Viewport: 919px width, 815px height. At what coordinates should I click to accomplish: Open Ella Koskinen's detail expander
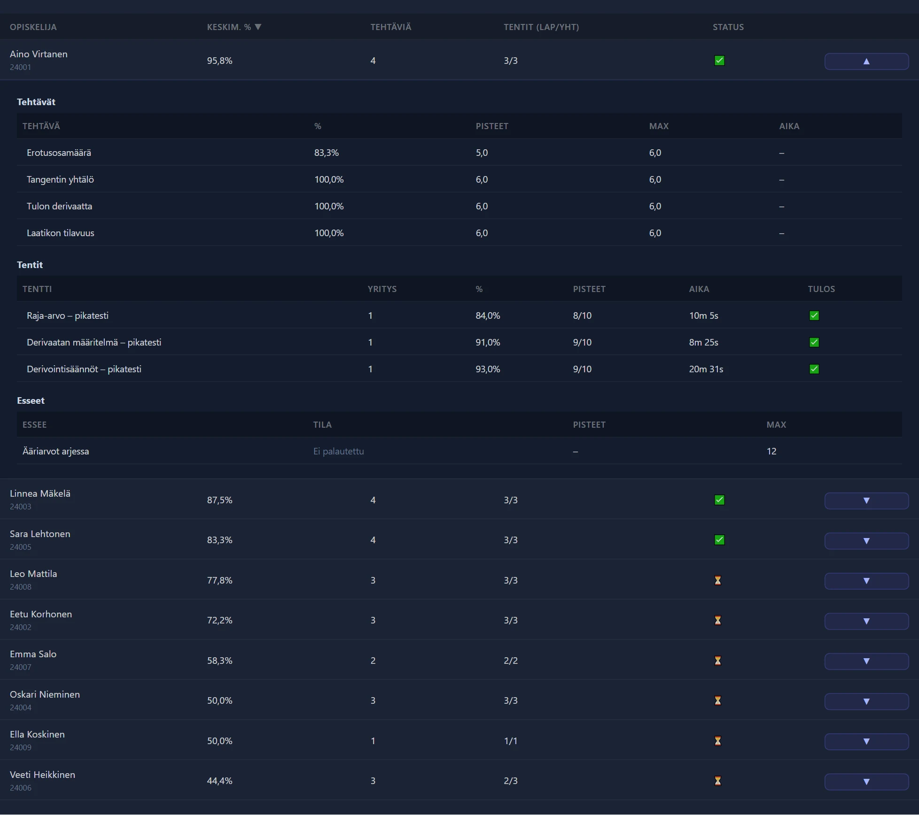[866, 742]
